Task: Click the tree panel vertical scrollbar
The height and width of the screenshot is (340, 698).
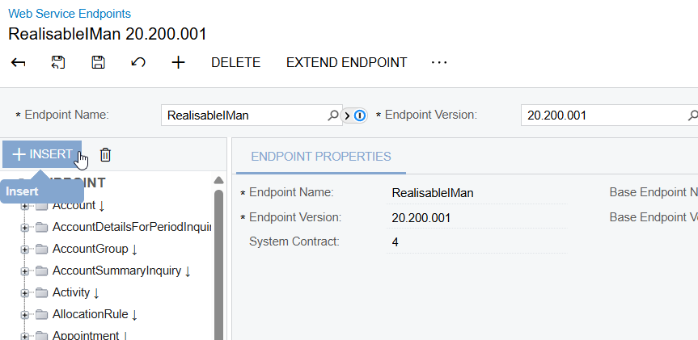Action: tap(218, 258)
